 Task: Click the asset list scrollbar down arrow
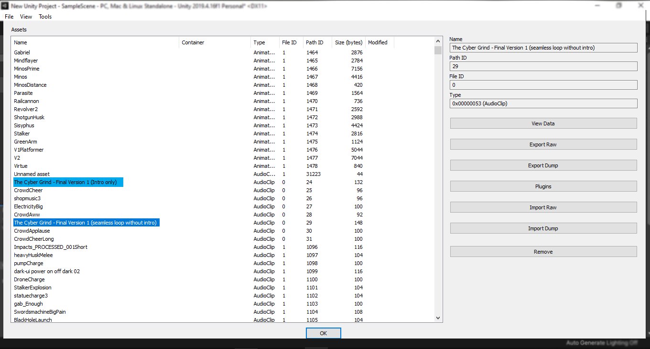coord(438,318)
